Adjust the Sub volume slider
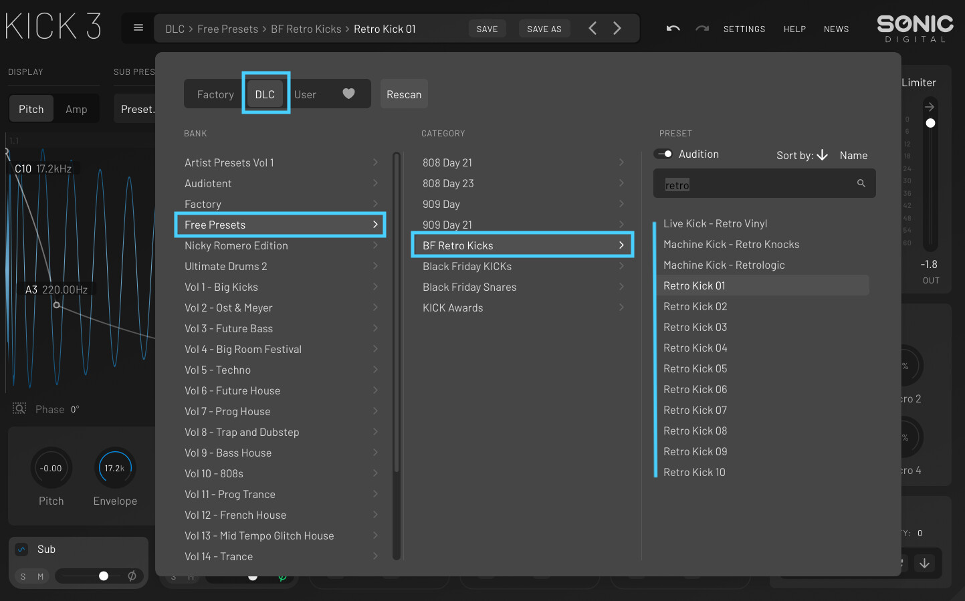Viewport: 965px width, 601px height. (104, 576)
